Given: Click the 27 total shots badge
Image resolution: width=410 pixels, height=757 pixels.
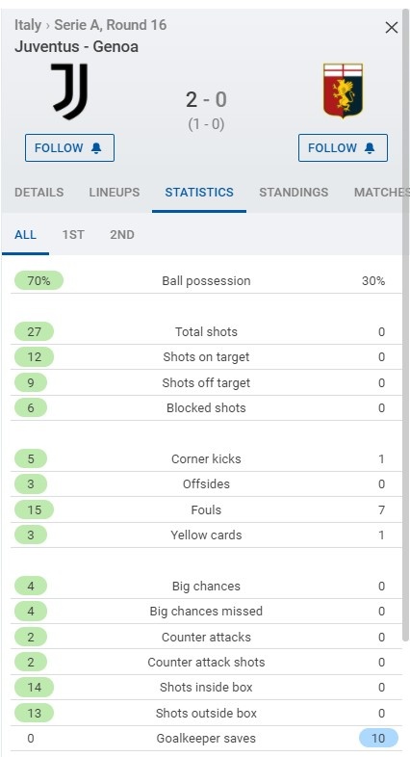Looking at the screenshot, I should pyautogui.click(x=35, y=331).
